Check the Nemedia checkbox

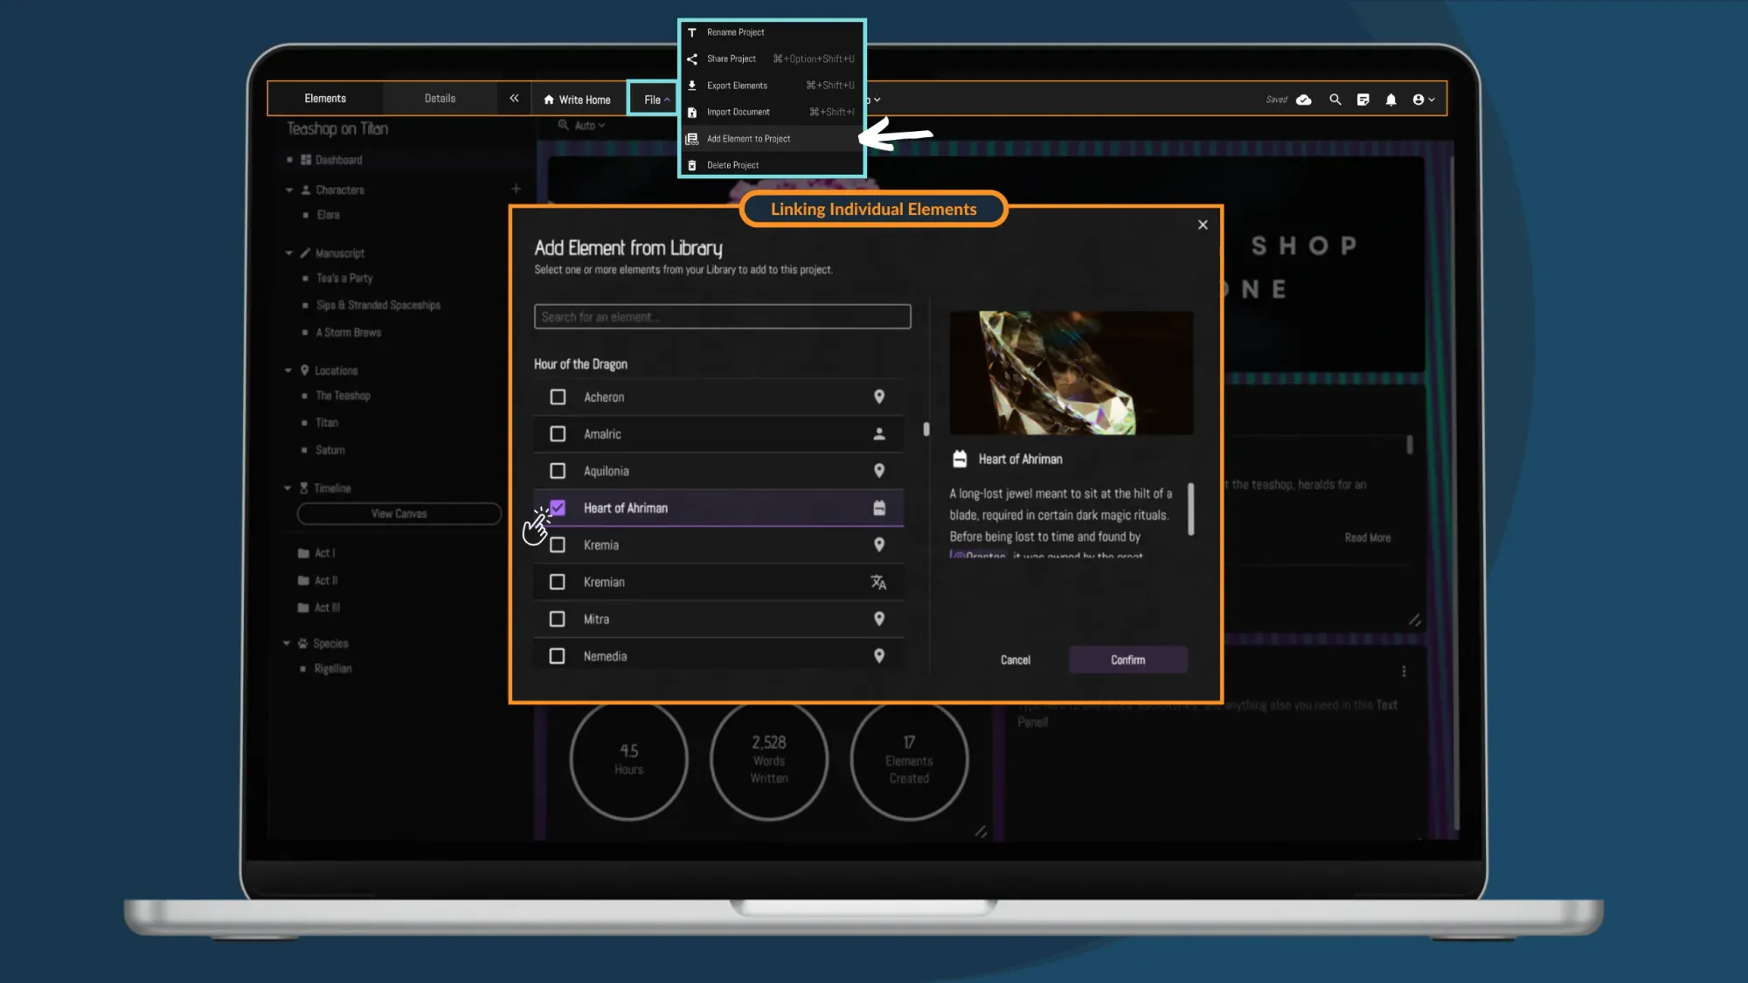(x=557, y=655)
